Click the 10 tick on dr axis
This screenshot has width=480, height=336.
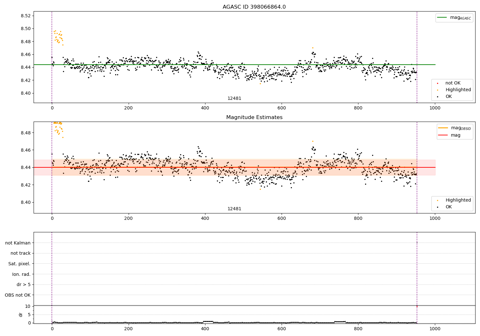point(28,306)
